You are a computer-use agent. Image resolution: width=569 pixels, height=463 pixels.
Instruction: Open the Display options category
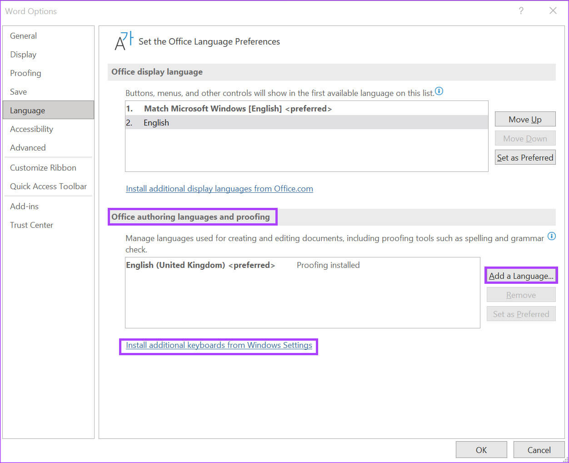[48, 55]
